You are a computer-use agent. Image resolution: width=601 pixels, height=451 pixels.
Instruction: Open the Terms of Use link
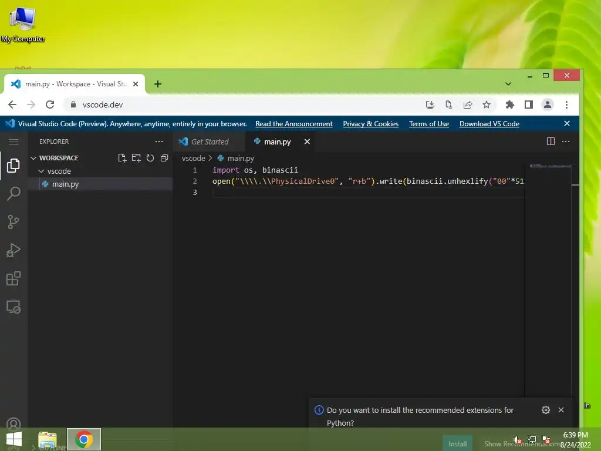point(428,123)
